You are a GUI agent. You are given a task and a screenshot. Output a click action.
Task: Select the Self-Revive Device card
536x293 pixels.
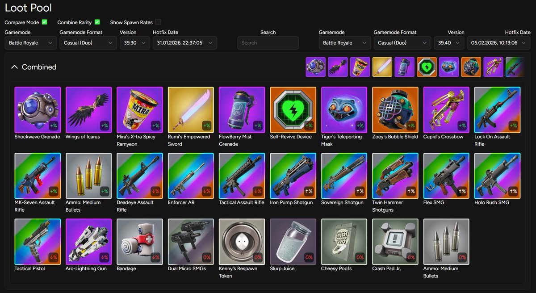[293, 110]
